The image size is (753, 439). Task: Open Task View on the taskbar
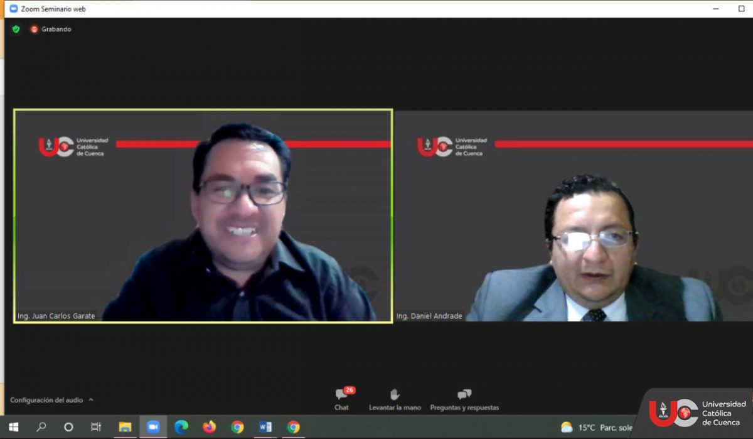click(x=96, y=427)
